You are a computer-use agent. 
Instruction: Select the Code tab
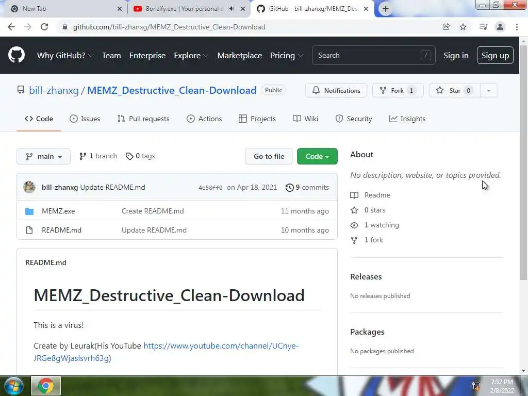pos(39,119)
